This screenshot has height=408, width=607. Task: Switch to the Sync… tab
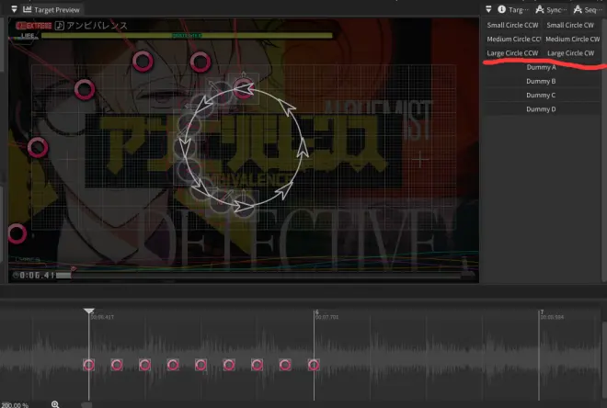click(551, 10)
